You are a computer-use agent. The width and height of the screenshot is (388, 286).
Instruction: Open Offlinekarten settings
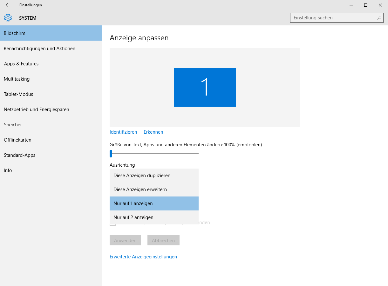point(51,140)
